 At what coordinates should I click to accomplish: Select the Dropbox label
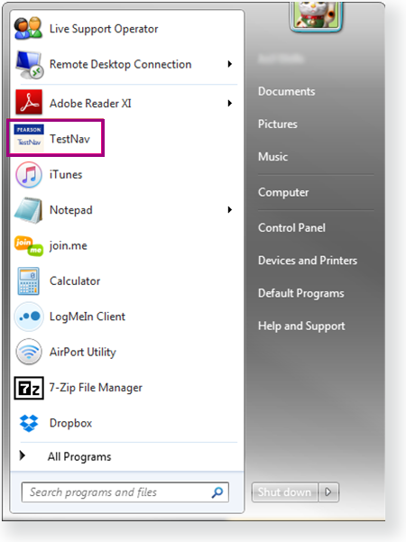click(x=71, y=423)
